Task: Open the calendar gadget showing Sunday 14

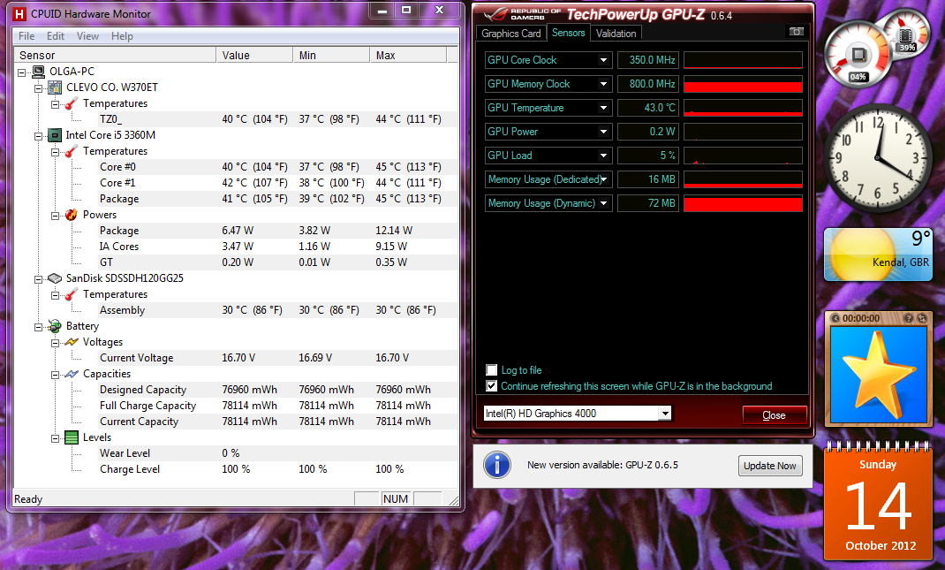Action: tap(878, 502)
